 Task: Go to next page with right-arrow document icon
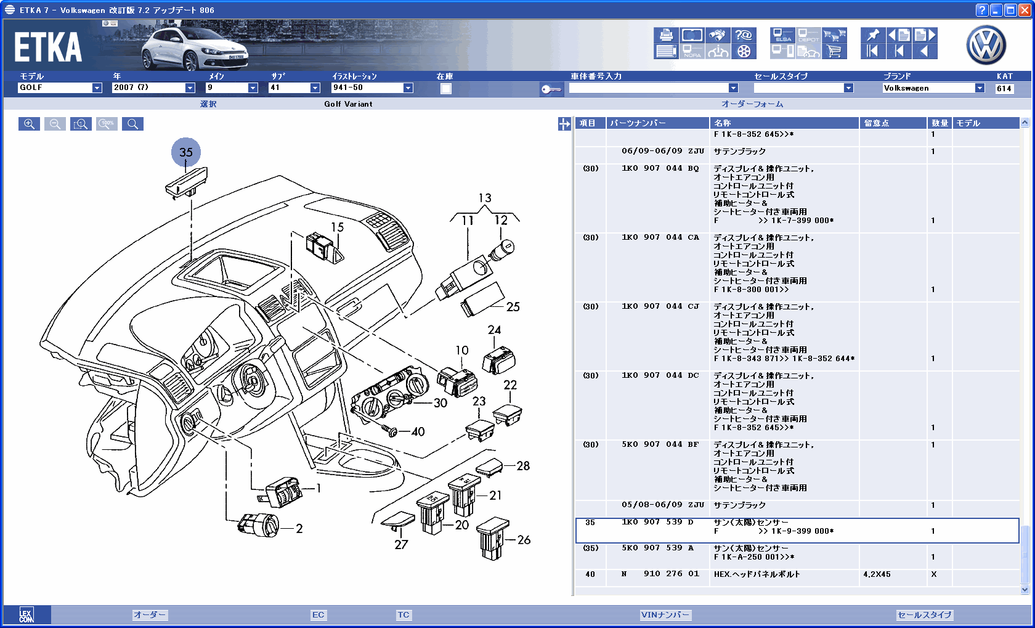925,35
